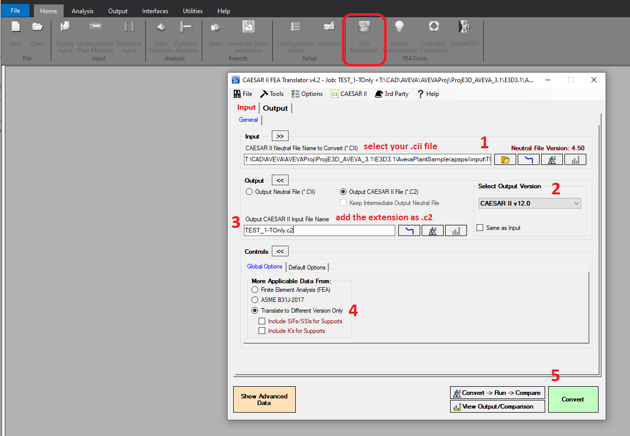
Task: Launch the Underground Pipe Modeler
Action: point(96,37)
